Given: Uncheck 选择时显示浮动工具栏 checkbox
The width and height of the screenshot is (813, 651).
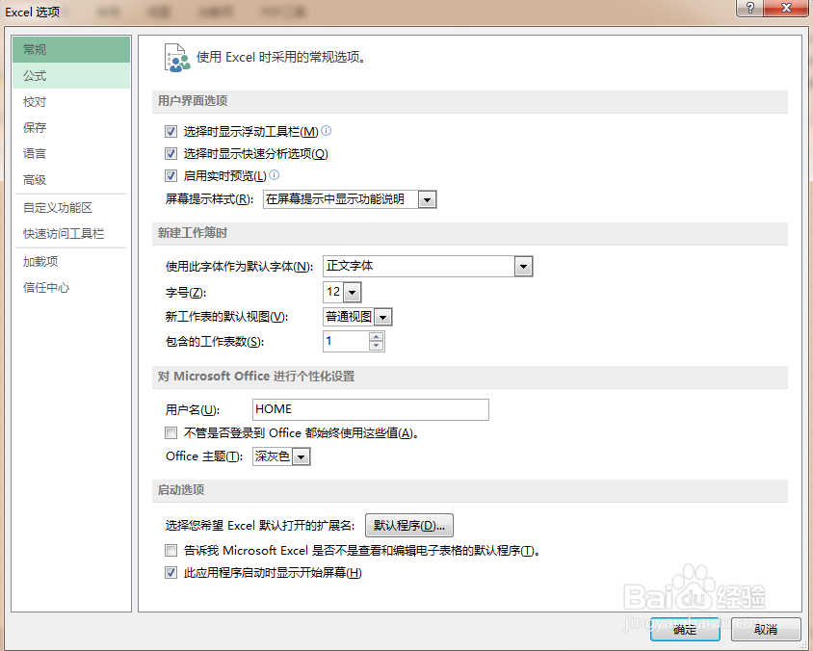Looking at the screenshot, I should click(x=170, y=132).
